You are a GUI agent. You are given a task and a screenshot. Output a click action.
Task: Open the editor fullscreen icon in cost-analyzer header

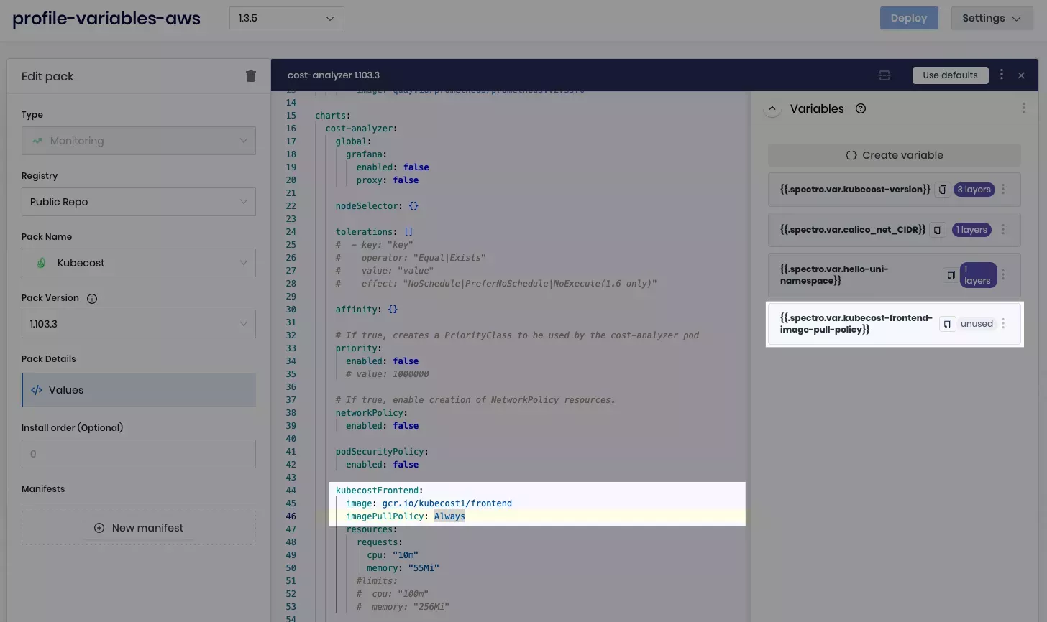click(x=884, y=75)
